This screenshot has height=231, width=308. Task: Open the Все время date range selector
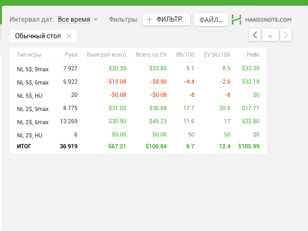(x=74, y=19)
